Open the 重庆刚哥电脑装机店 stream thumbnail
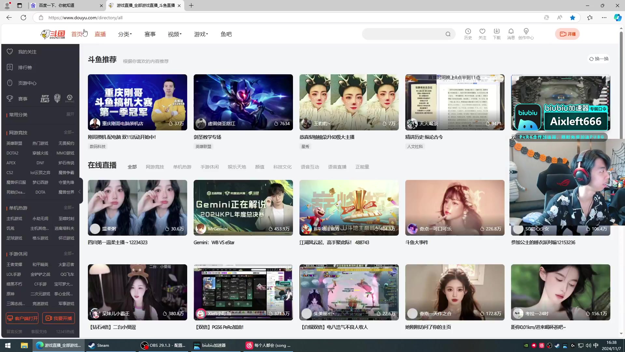The width and height of the screenshot is (625, 352). pos(137,102)
